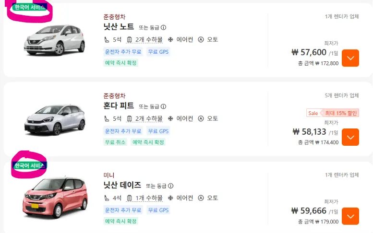Click the 무료 취소 tag on 혼다 피트

(115, 142)
